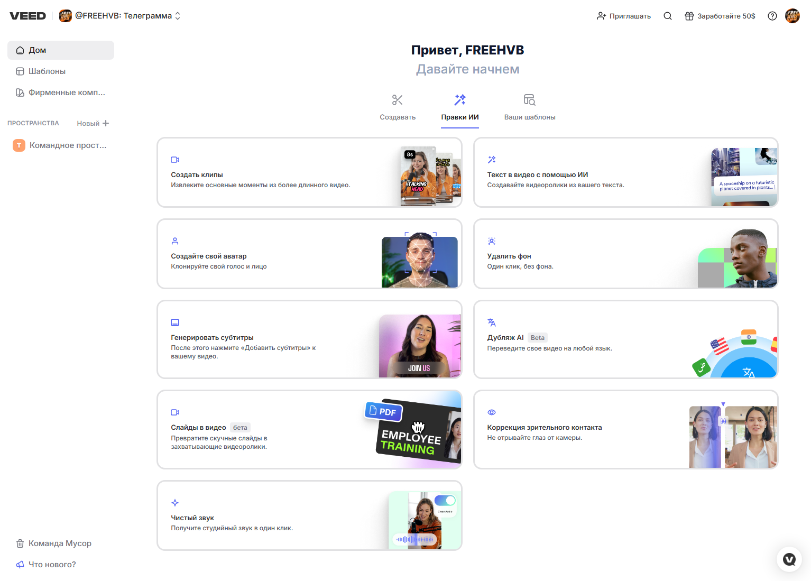
Task: Click the Приглашать invite button
Action: (x=624, y=16)
